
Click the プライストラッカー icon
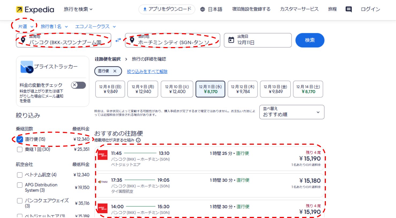27,67
